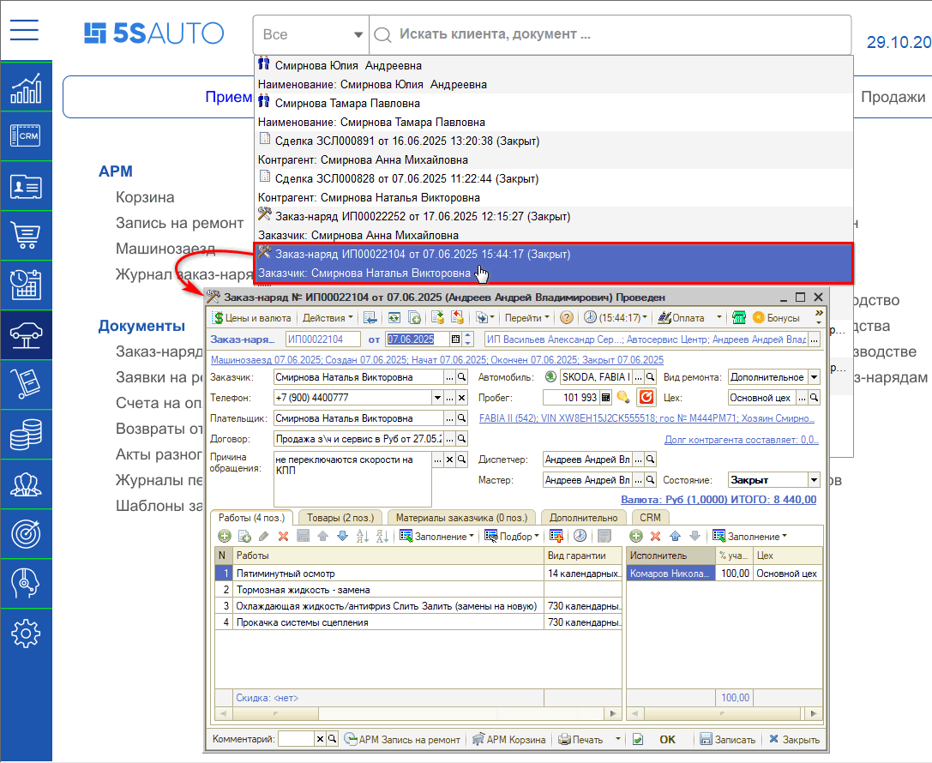Open the hamburger menu at top left
Screen dimensions: 932x763
(x=25, y=30)
